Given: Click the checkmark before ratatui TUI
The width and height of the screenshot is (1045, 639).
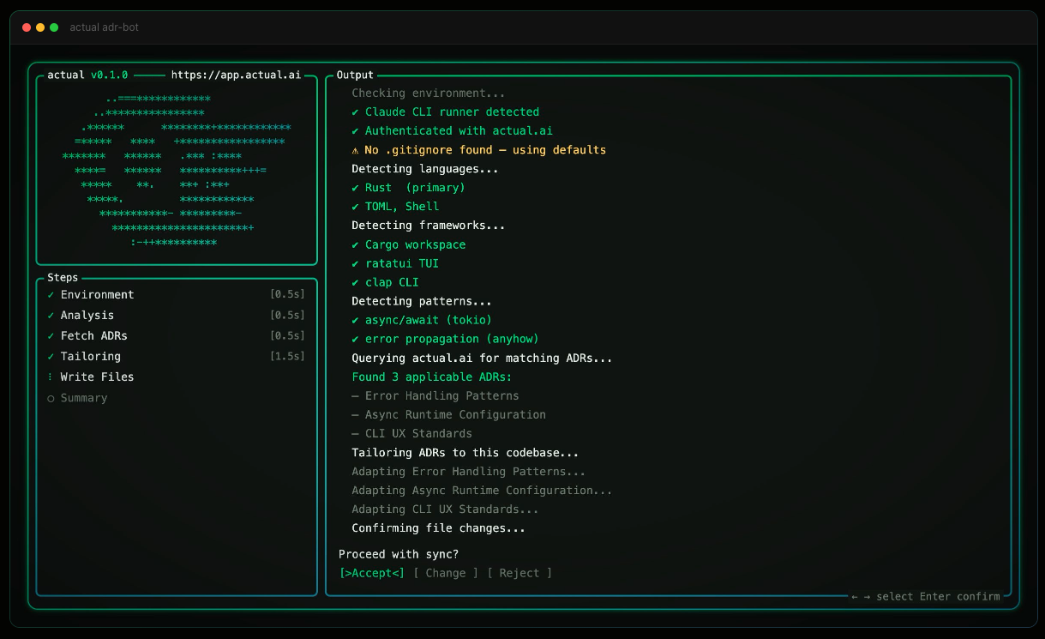Looking at the screenshot, I should 355,263.
